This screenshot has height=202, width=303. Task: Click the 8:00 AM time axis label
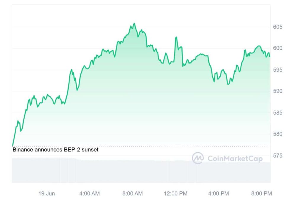[133, 194]
